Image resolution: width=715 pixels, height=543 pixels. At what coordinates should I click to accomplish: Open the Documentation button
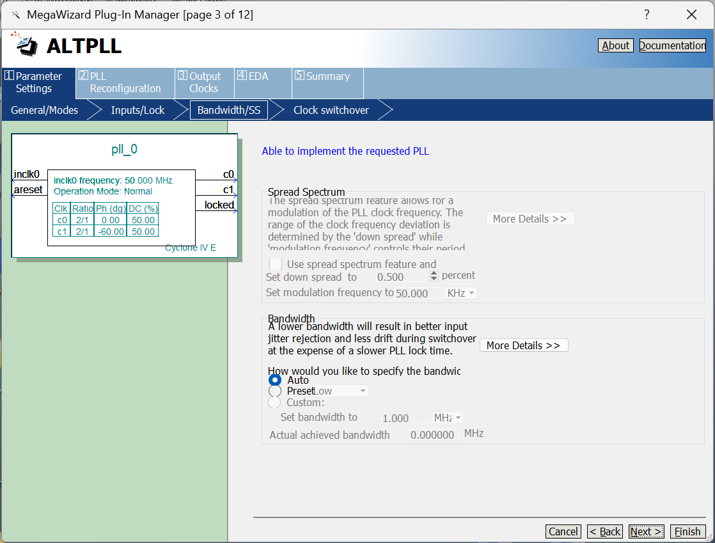[673, 45]
